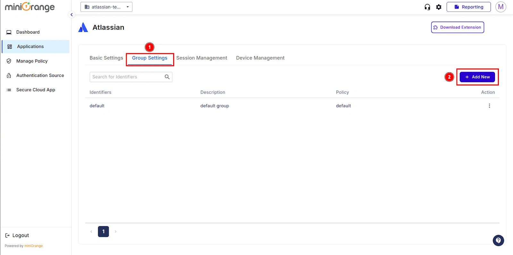Screen dimensions: 513x255
Task: Click the 'default' identifier cell
Action: click(97, 106)
